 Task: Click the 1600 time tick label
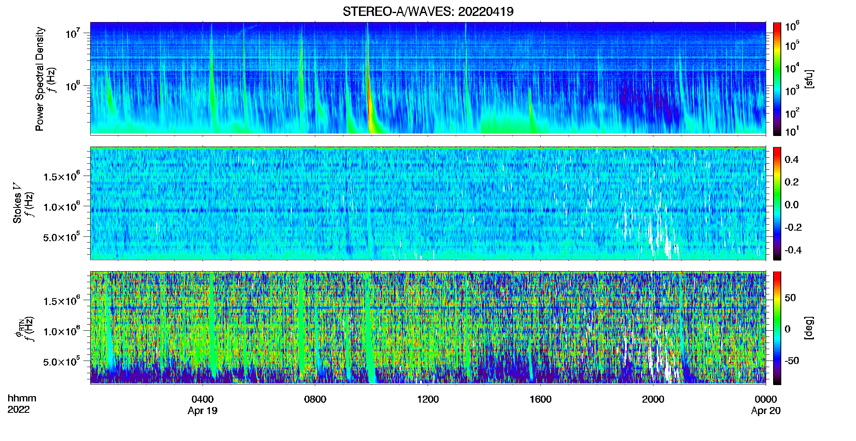[x=540, y=399]
